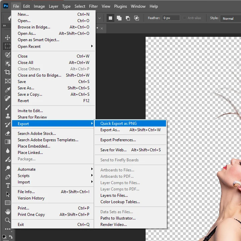This screenshot has width=241, height=241.
Task: Select the Rectangle shape tool
Action: (x=7, y=203)
